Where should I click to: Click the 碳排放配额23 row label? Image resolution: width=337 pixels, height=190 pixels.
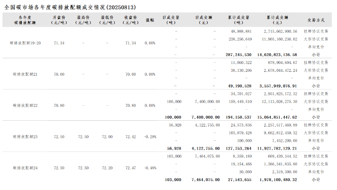point(25,137)
